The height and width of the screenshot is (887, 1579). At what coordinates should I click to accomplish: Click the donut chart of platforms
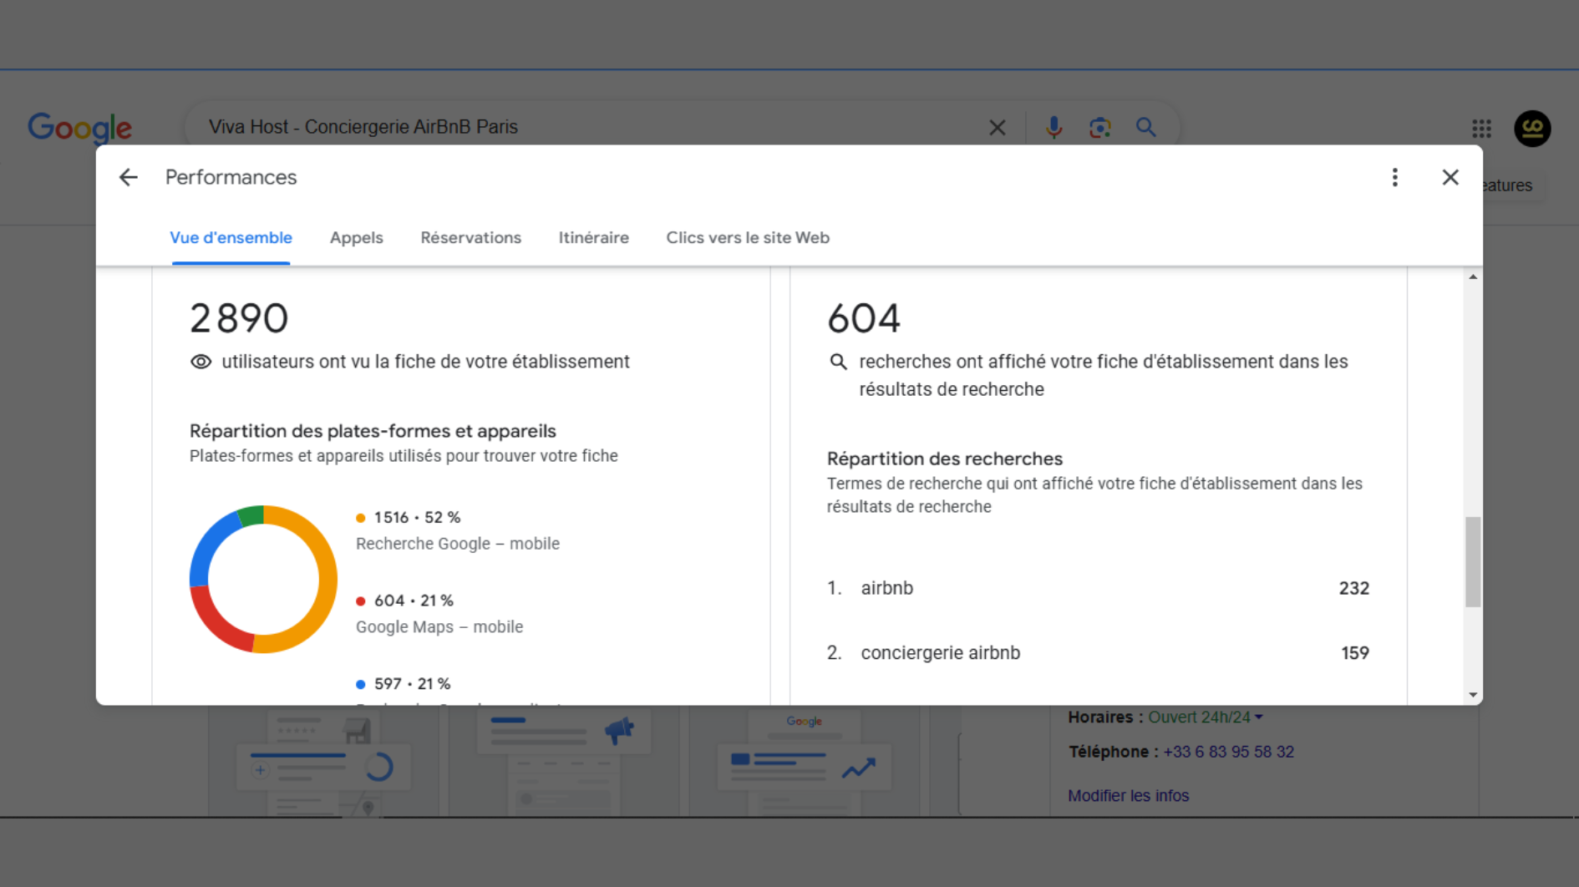tap(263, 579)
